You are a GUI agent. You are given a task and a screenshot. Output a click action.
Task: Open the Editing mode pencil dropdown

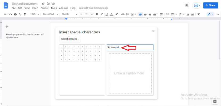point(210,14)
